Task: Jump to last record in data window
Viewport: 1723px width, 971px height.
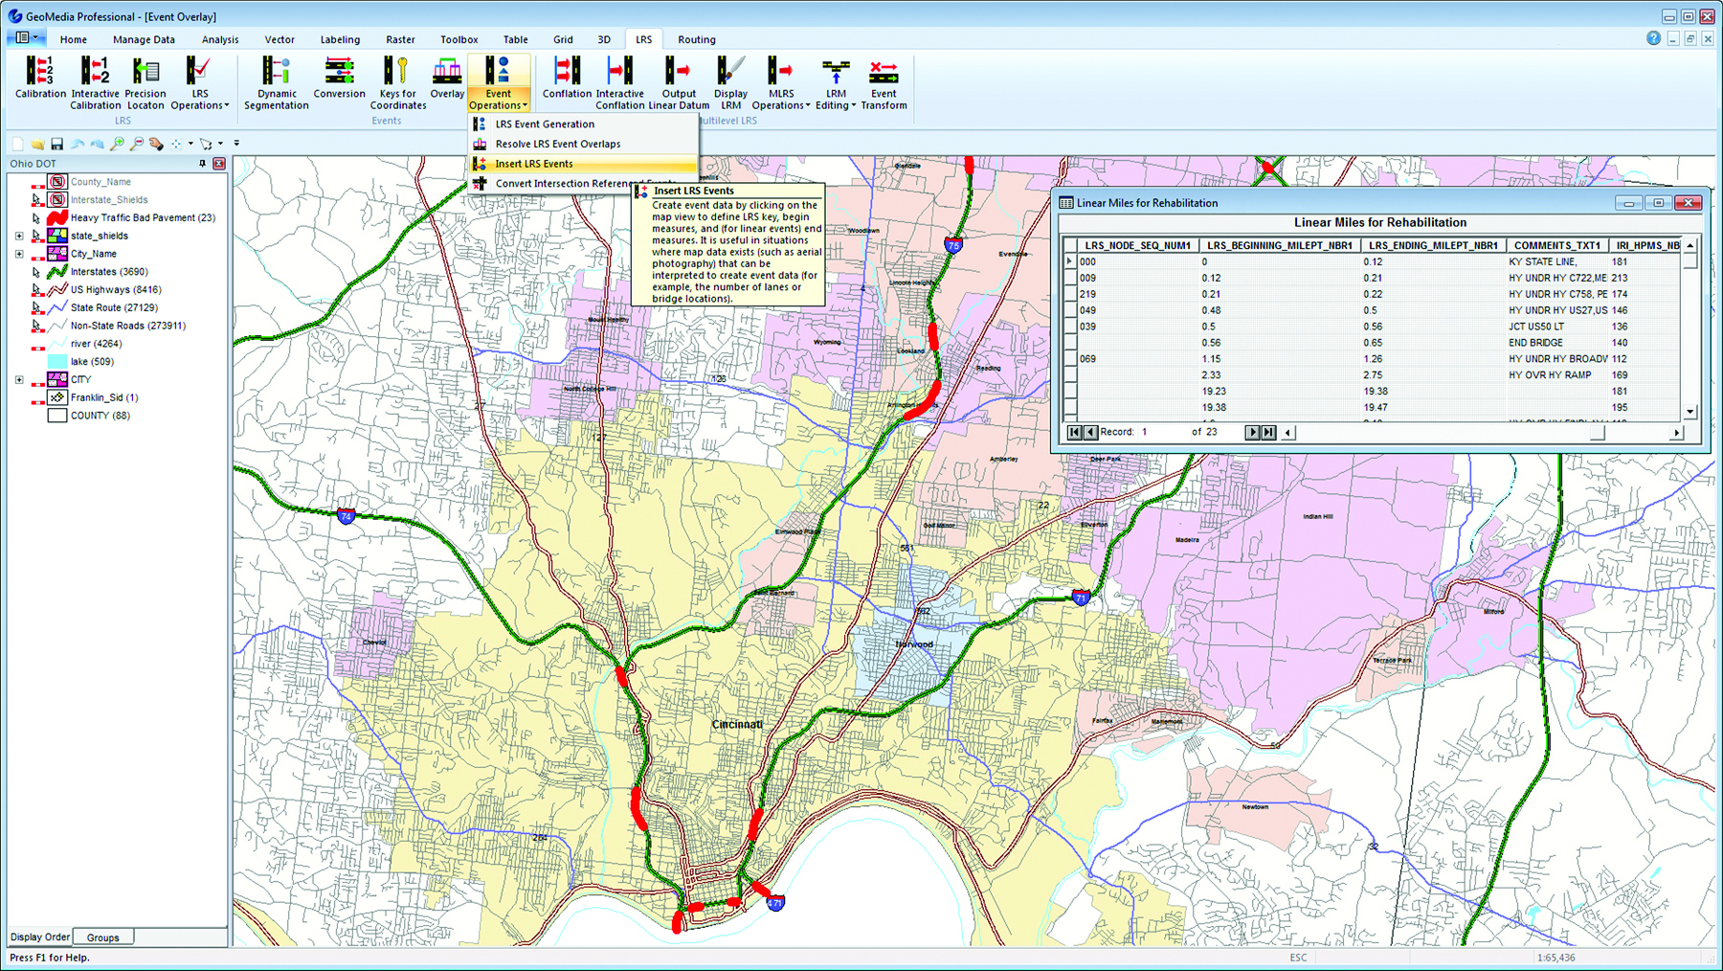Action: pyautogui.click(x=1268, y=432)
